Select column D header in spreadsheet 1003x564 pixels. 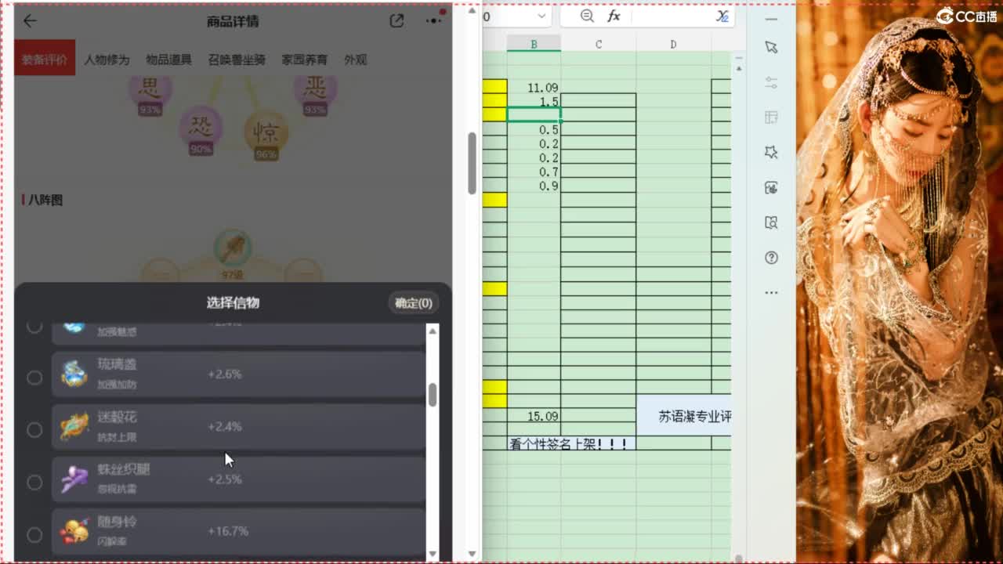click(673, 44)
